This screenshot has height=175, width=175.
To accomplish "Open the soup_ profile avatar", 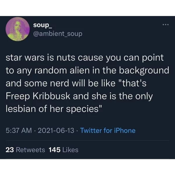I will pos(17,29).
